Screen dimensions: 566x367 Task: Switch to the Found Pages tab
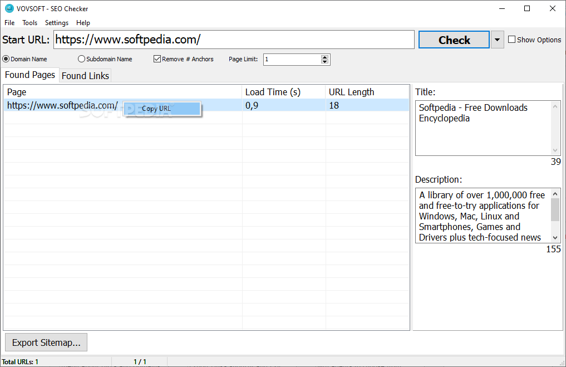pyautogui.click(x=30, y=75)
